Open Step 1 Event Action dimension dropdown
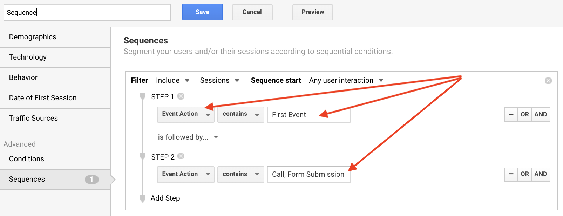Screen dimensions: 563x216 tap(186, 115)
